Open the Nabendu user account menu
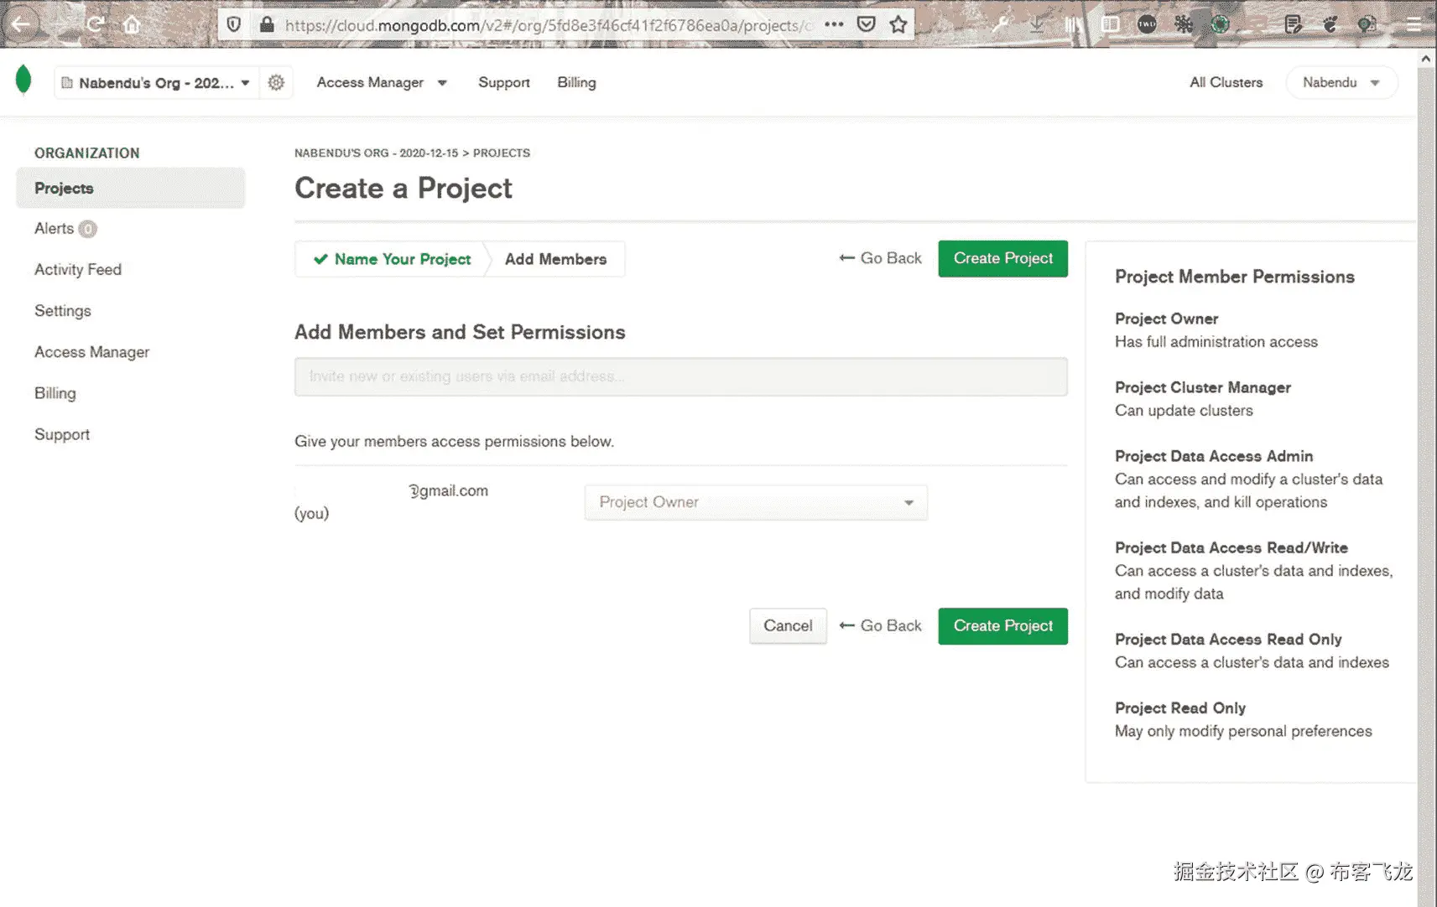 [x=1341, y=82]
